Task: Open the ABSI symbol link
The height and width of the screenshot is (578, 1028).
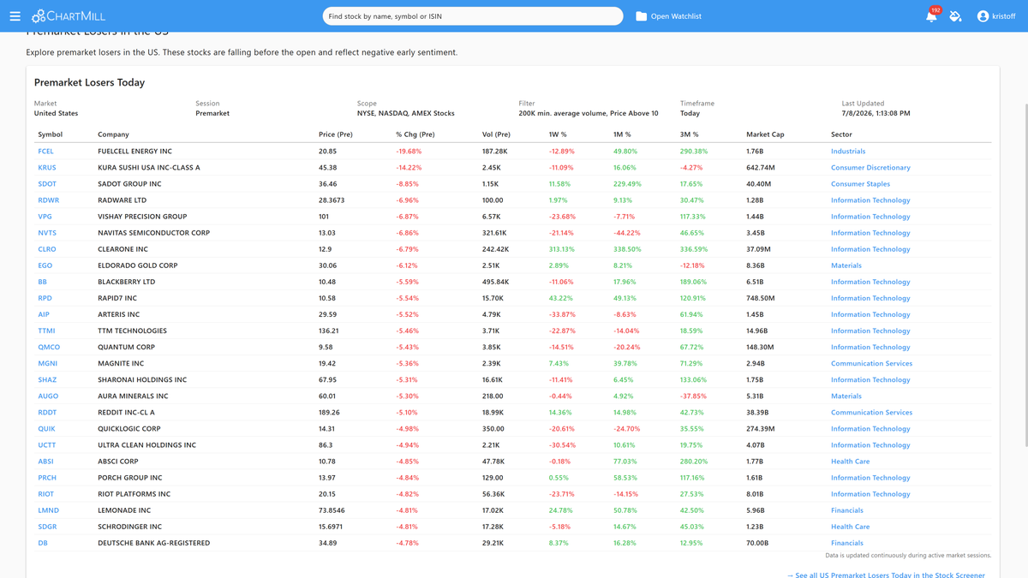Action: click(x=45, y=462)
